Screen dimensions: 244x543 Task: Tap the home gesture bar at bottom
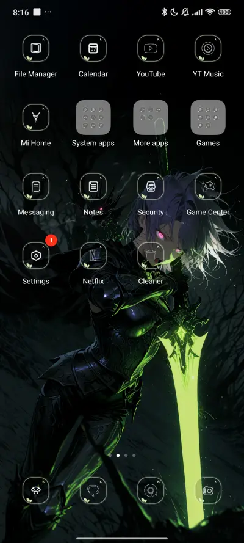coord(122,538)
